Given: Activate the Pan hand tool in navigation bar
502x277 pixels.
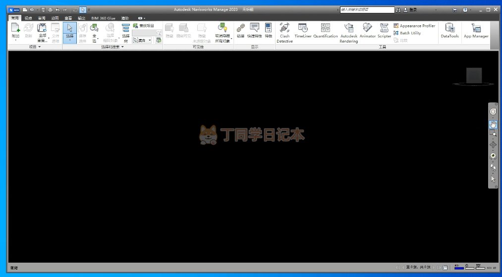Looking at the screenshot, I should point(493,124).
